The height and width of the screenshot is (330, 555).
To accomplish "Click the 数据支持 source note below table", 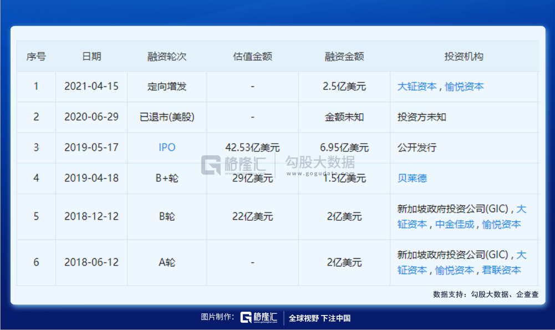I will coord(486,295).
